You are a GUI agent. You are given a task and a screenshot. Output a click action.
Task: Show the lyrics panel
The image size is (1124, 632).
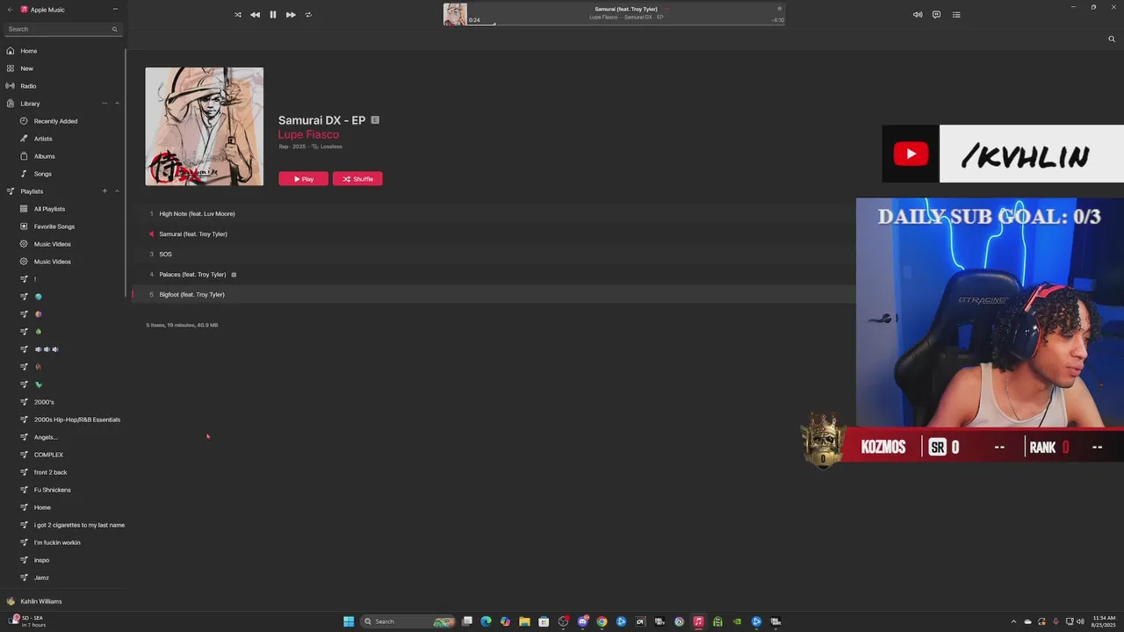click(x=936, y=15)
